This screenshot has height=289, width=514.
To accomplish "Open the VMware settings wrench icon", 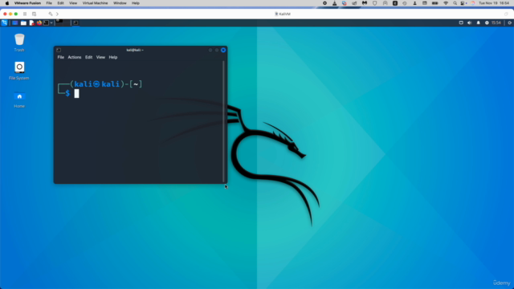I will tap(50, 14).
